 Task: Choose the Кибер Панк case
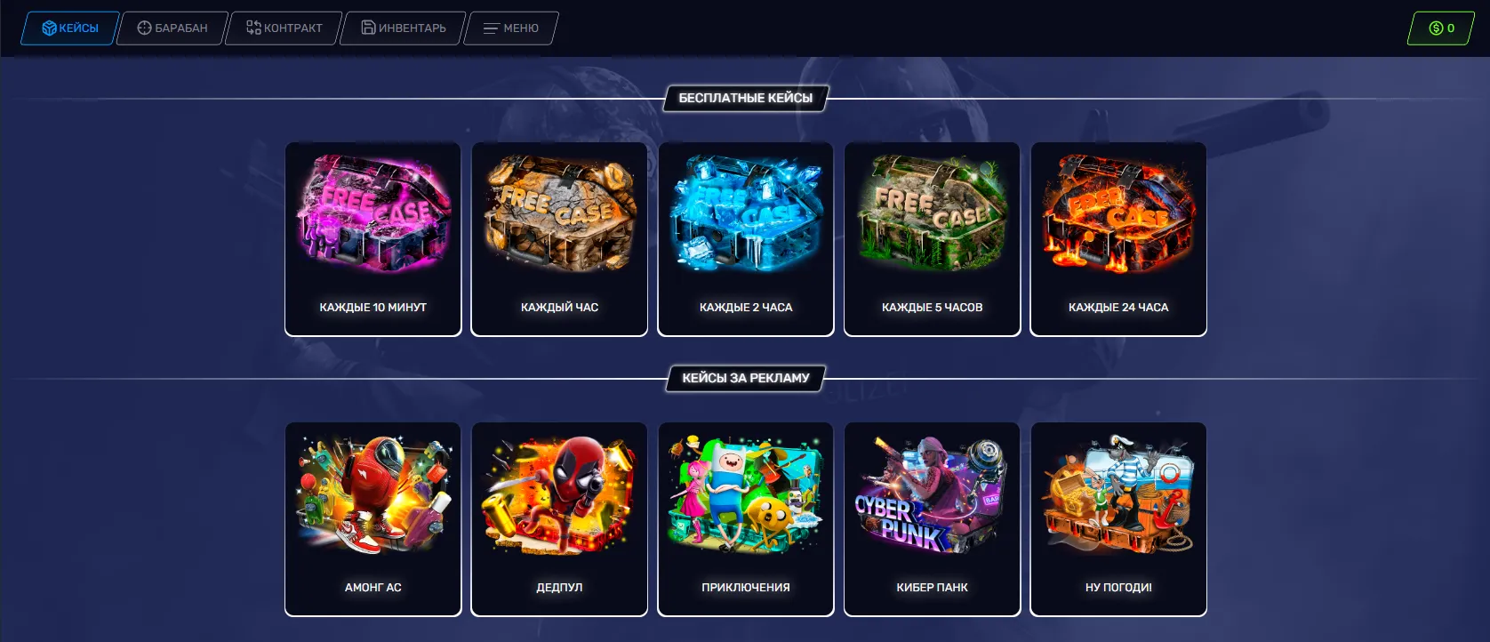(x=932, y=519)
